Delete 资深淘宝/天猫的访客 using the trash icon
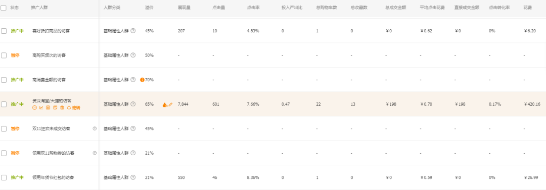Screen dimensions: 546x190 [62, 108]
